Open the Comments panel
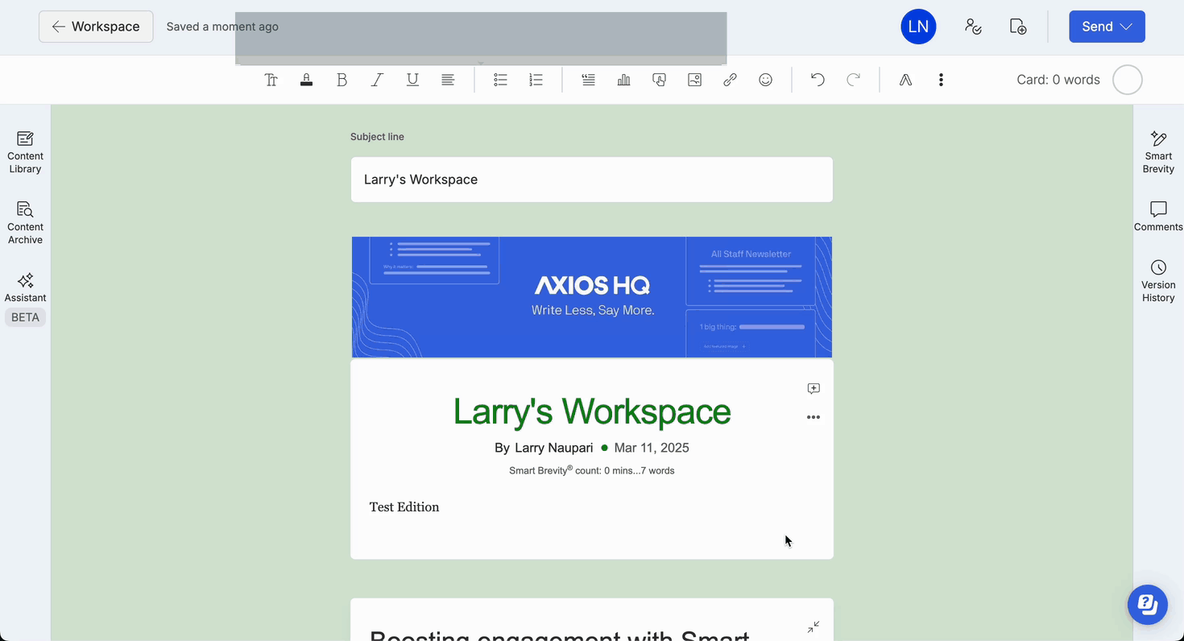 [x=1158, y=217]
